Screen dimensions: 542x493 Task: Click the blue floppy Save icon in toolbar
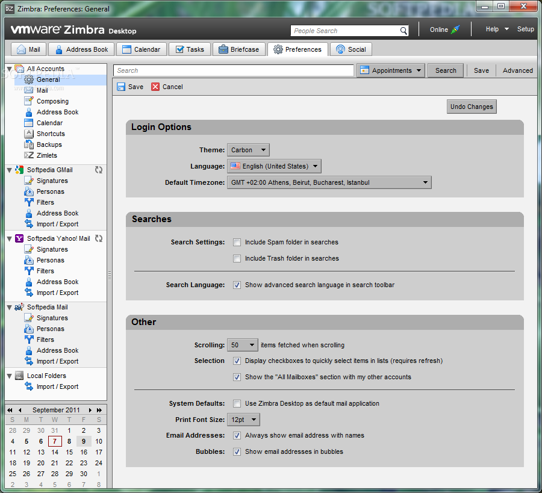[x=121, y=87]
